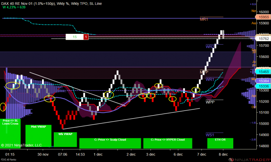
Task: Click the 14:53 time axis label
Action: coord(80,154)
